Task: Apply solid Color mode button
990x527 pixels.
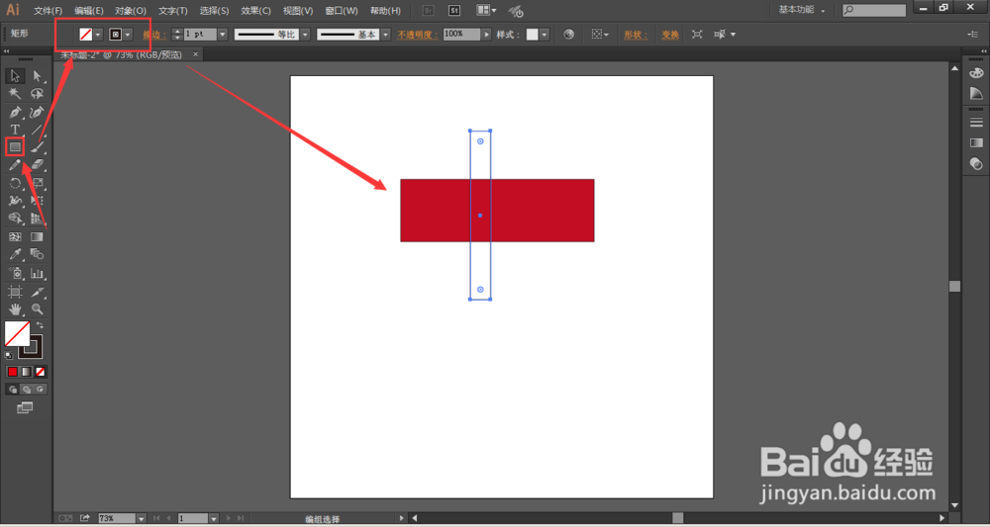Action: coord(13,372)
